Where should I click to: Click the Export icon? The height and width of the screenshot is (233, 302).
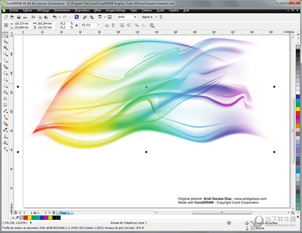coord(92,17)
